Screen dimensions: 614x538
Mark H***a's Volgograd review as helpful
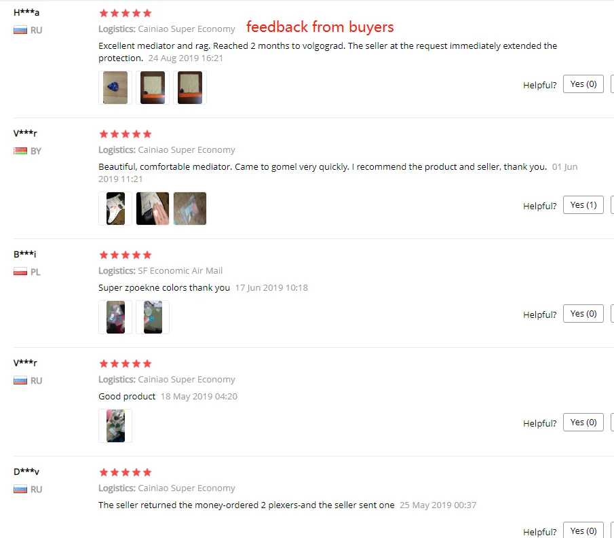click(583, 84)
